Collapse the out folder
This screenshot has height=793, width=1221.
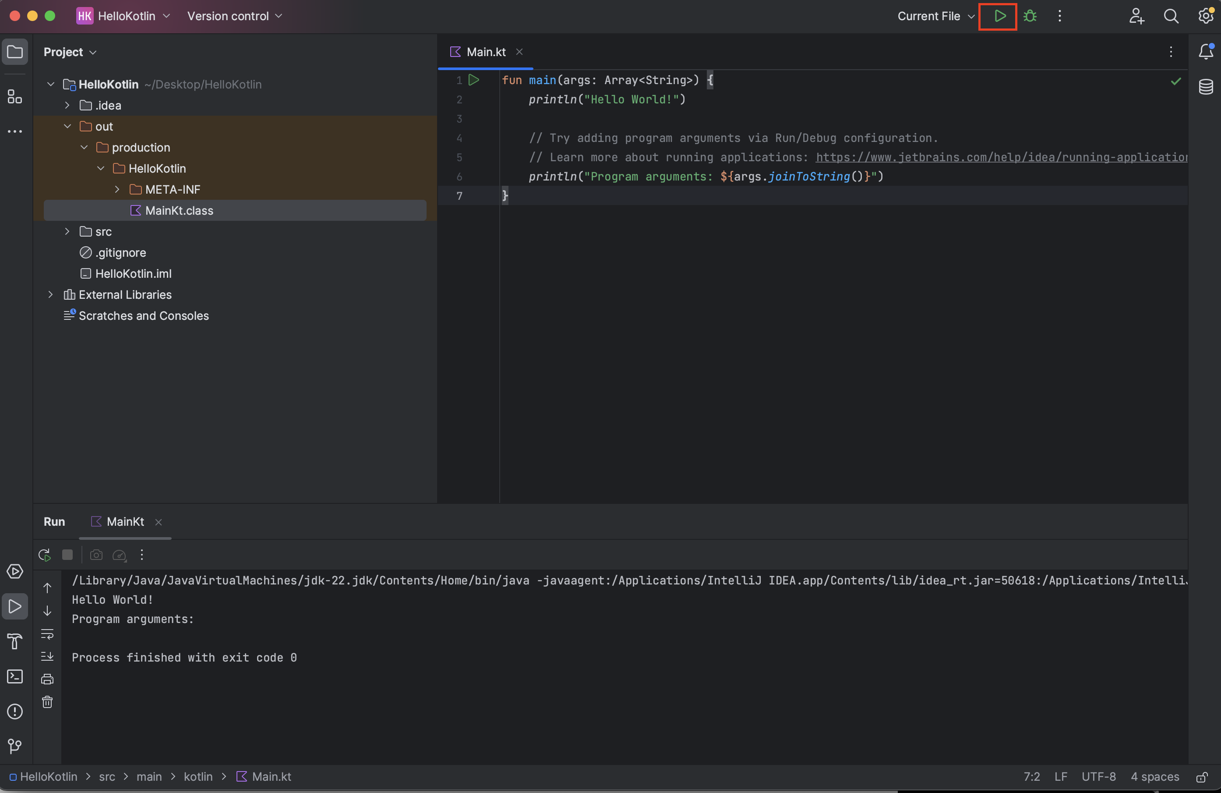click(67, 126)
